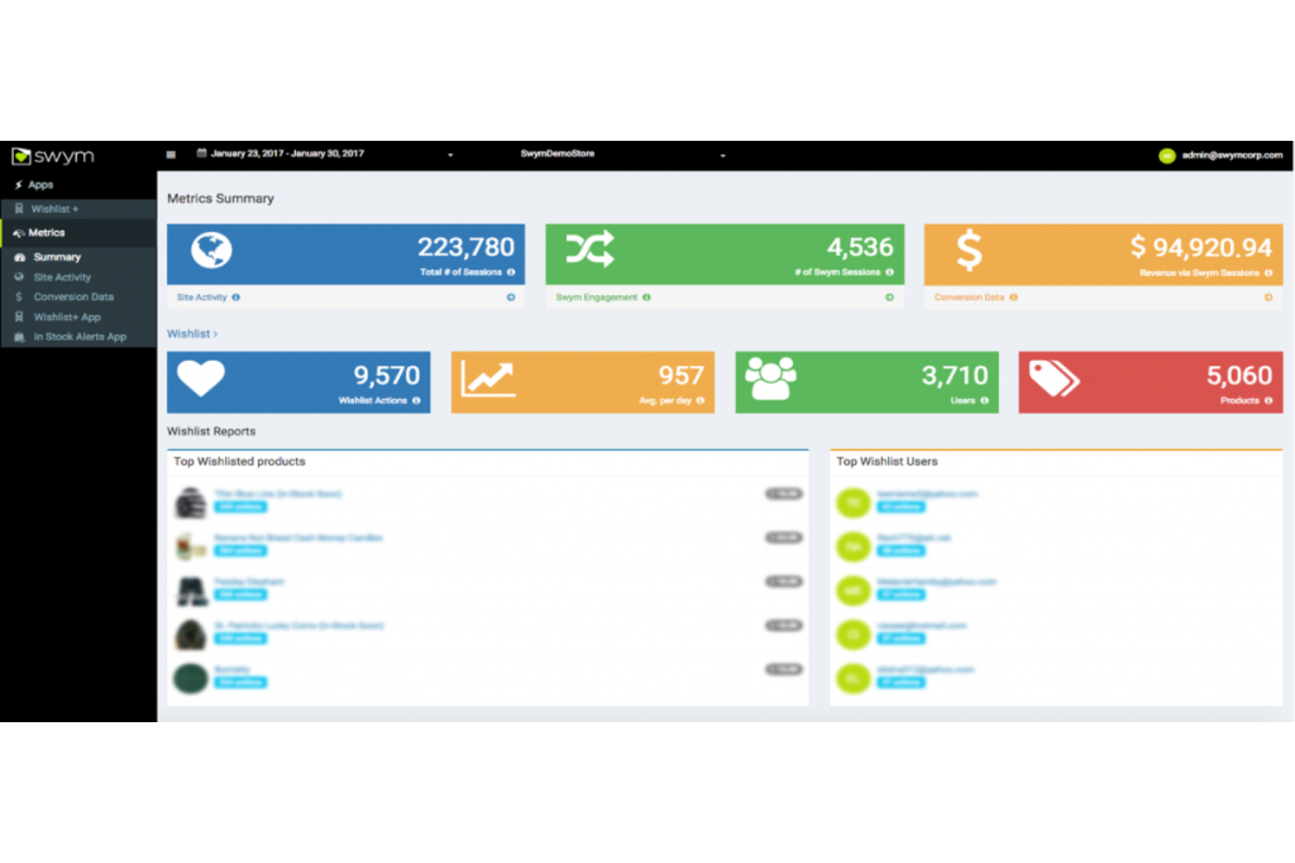Image resolution: width=1295 pixels, height=863 pixels.
Task: Click the arrow icon in Swym Engagement footer
Action: (x=890, y=297)
